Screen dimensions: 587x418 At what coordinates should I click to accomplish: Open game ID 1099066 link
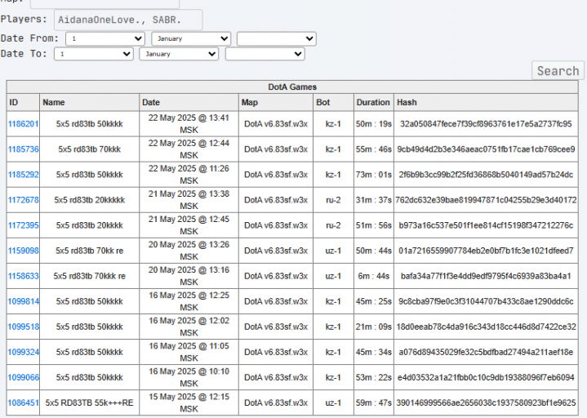click(x=23, y=377)
